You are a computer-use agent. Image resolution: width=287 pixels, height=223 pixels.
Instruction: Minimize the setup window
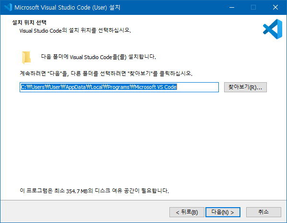232,7
